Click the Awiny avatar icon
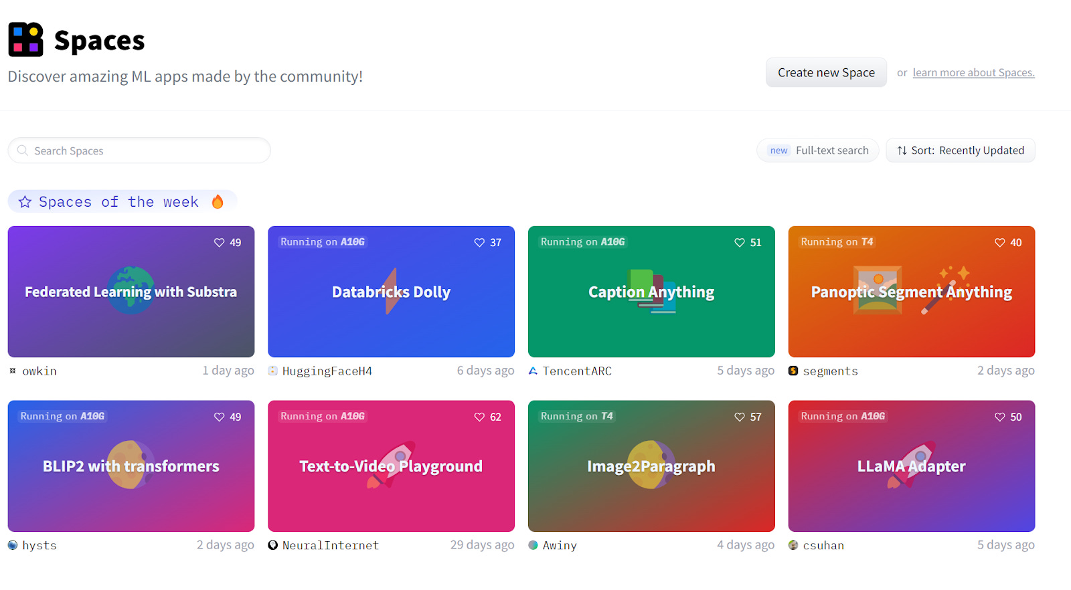Image resolution: width=1071 pixels, height=590 pixels. coord(533,545)
